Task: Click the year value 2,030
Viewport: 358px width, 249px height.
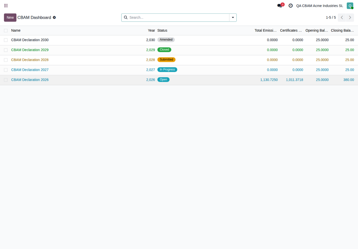Action: pos(151,40)
